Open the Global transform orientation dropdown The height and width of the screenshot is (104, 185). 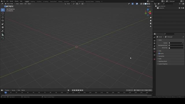[68, 4]
